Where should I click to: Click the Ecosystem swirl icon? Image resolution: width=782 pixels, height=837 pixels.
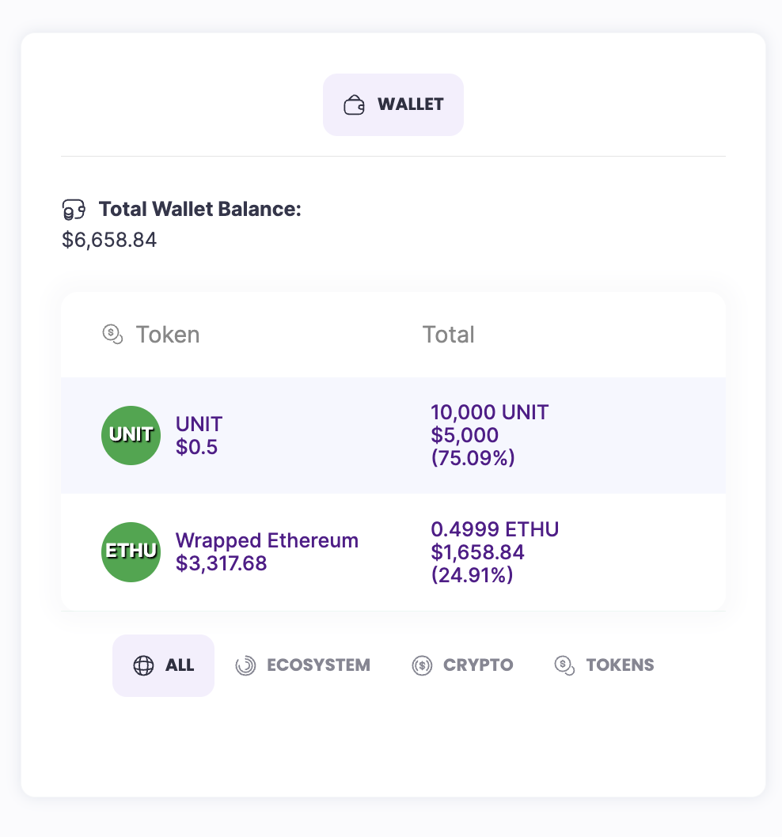(245, 666)
